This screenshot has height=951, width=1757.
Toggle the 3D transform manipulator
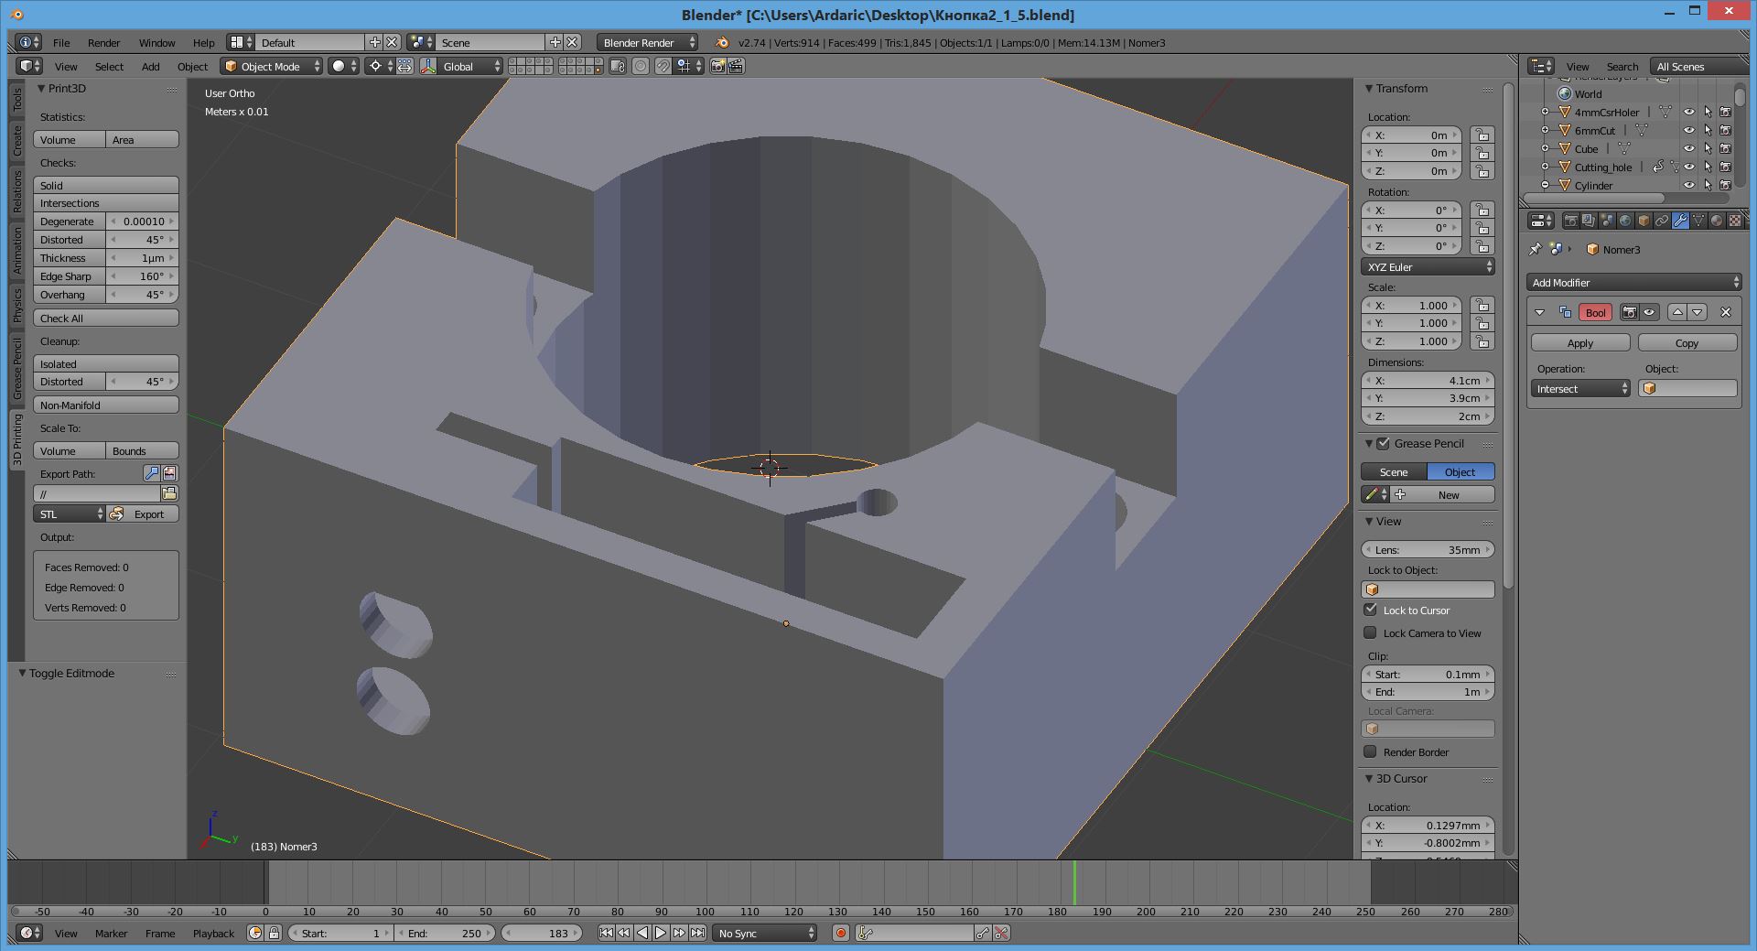coord(428,66)
